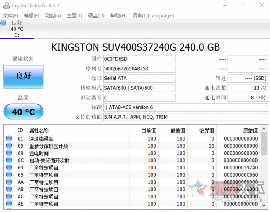Image resolution: width=270 pixels, height=212 pixels.
Task: Close the CrystalDiskInfo window
Action: coord(262,5)
